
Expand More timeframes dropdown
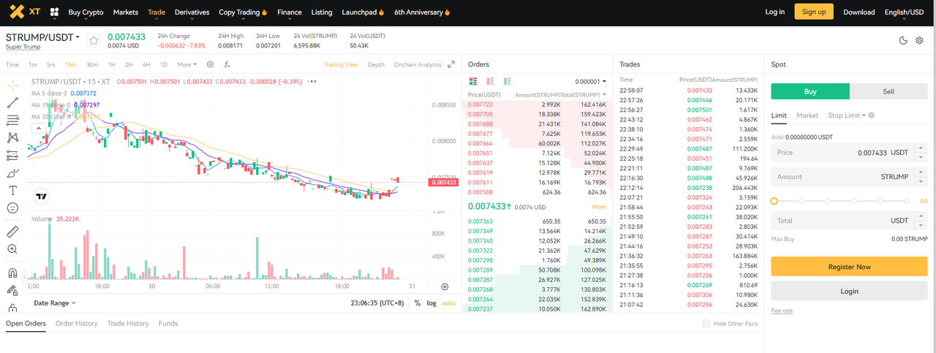pos(186,64)
